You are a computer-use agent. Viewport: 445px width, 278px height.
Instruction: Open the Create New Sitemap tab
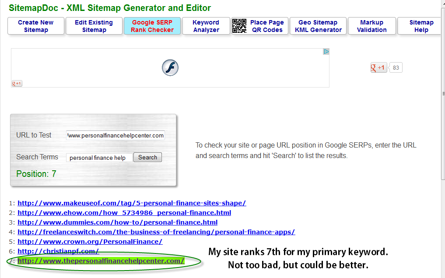[36, 26]
